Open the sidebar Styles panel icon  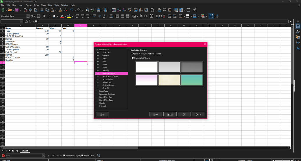(298, 32)
